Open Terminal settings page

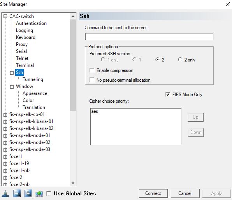coord(25,65)
